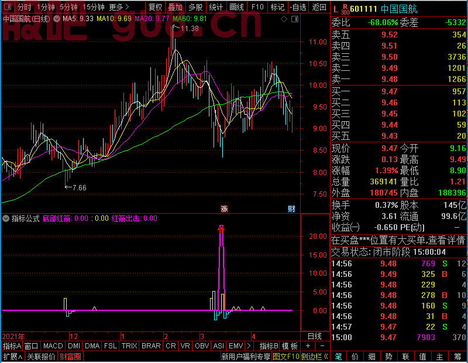Viewport: 468px width, 363px height.
Task: Switch indicator to CR
Action: [171, 346]
